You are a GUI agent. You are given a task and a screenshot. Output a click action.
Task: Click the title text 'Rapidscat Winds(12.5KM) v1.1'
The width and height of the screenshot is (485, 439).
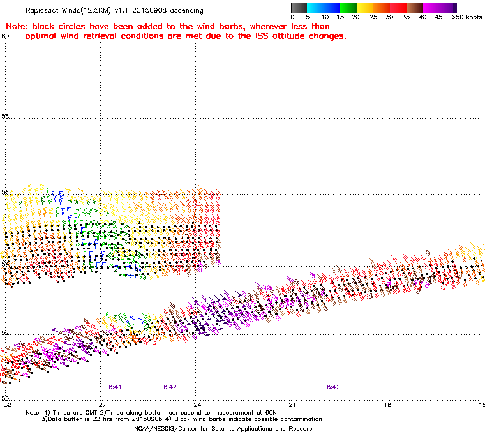click(x=77, y=10)
